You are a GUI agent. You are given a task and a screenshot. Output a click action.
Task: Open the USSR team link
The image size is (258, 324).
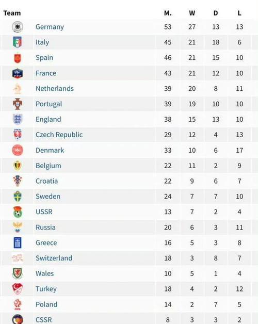[44, 212]
